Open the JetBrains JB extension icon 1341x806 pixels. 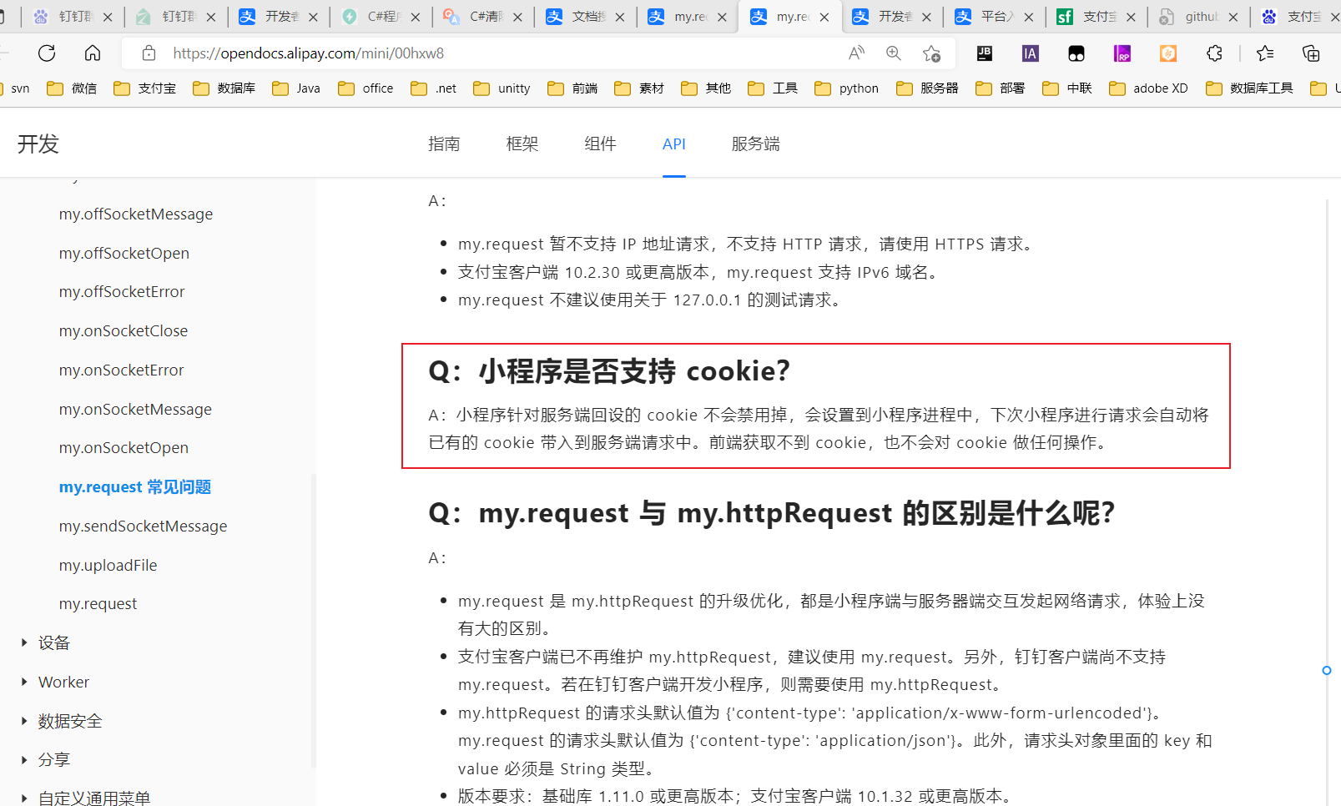[x=985, y=53]
